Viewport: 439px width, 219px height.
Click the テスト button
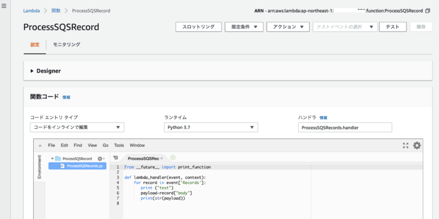pyautogui.click(x=393, y=27)
